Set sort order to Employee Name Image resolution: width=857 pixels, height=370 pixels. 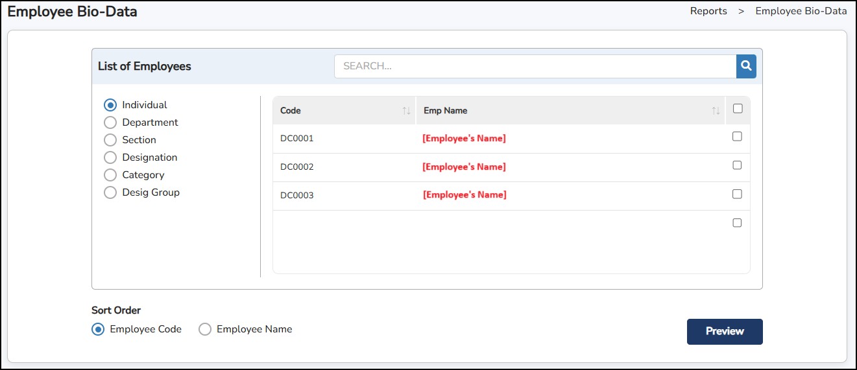pos(205,329)
